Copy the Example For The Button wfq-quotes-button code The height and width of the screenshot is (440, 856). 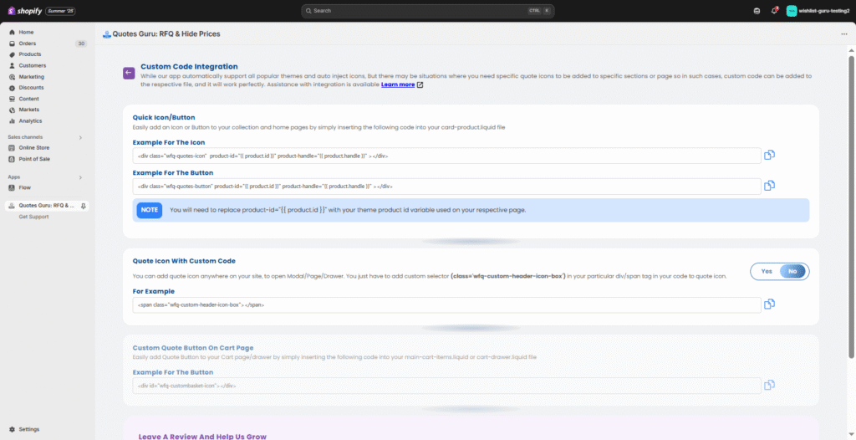click(x=769, y=186)
